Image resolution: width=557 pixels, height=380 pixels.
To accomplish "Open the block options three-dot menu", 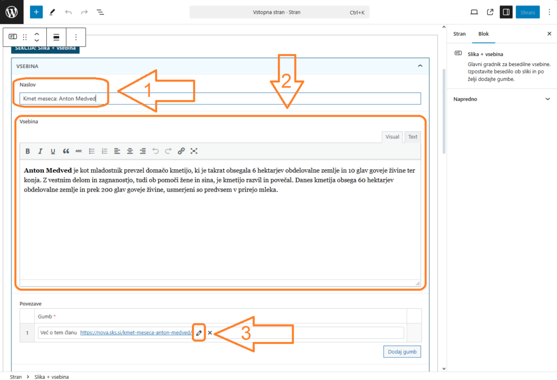I will [x=76, y=37].
